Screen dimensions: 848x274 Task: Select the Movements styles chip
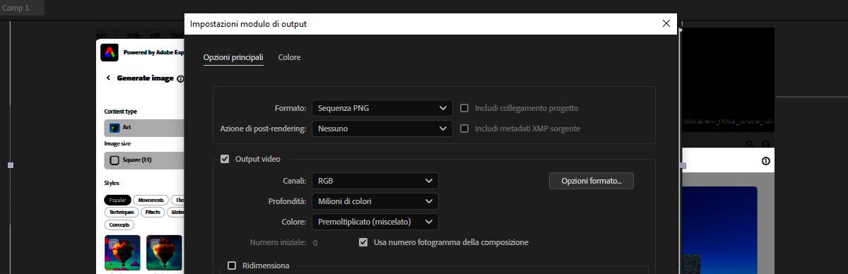pyautogui.click(x=151, y=200)
